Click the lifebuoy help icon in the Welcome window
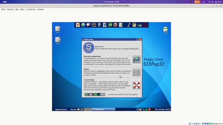This screenshot has width=223, height=125. [x=137, y=85]
